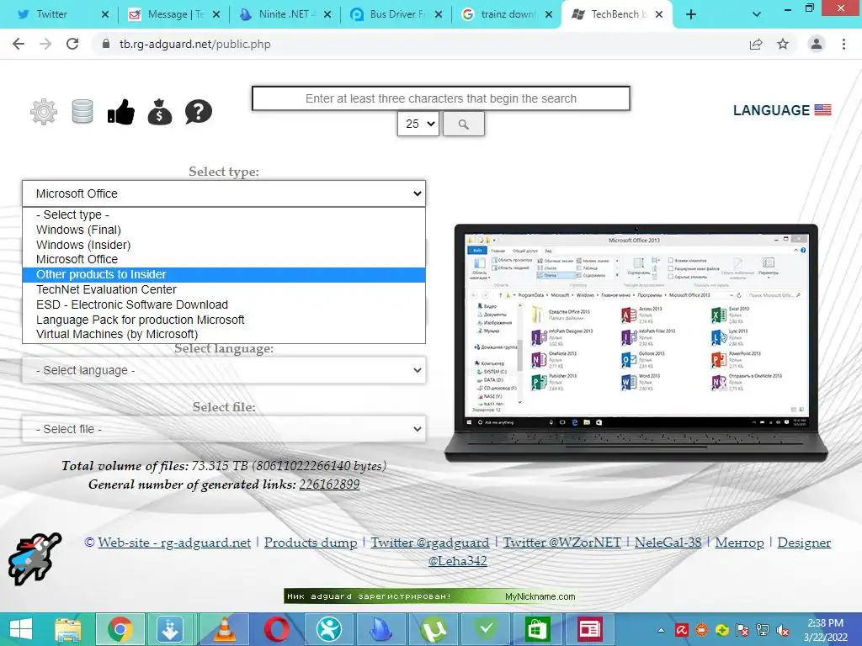The height and width of the screenshot is (646, 862).
Task: Choose the '- Select type -' option
Action: tap(224, 214)
